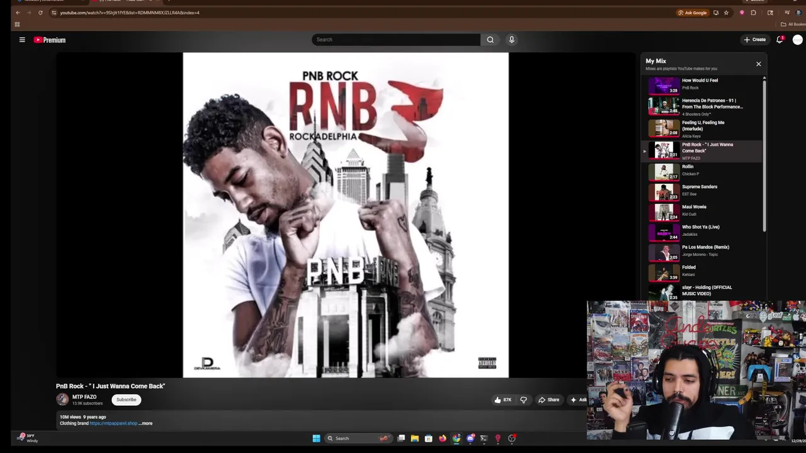This screenshot has height=453, width=806.
Task: Open the account avatar menu
Action: (x=798, y=40)
